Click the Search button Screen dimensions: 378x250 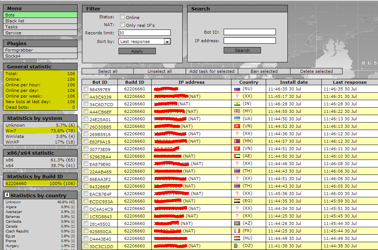pyautogui.click(x=242, y=50)
